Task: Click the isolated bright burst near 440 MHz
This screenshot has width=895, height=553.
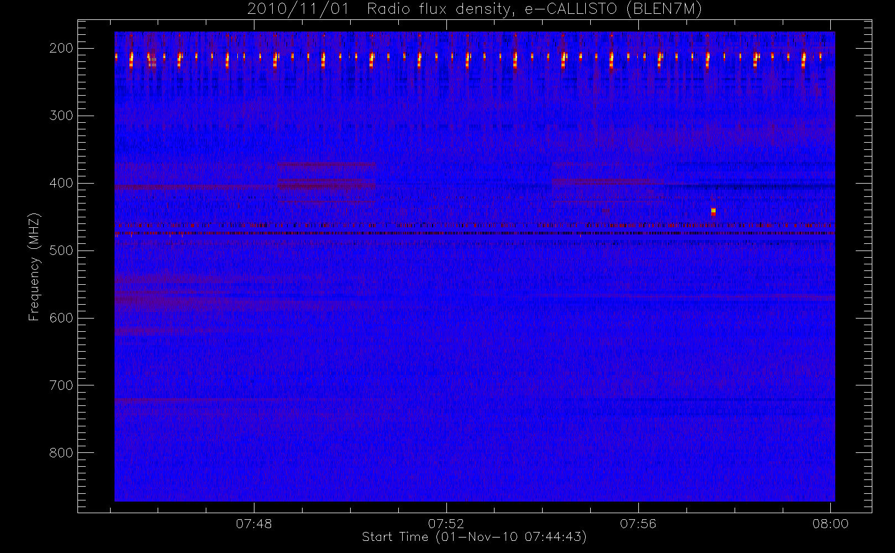Action: point(713,212)
